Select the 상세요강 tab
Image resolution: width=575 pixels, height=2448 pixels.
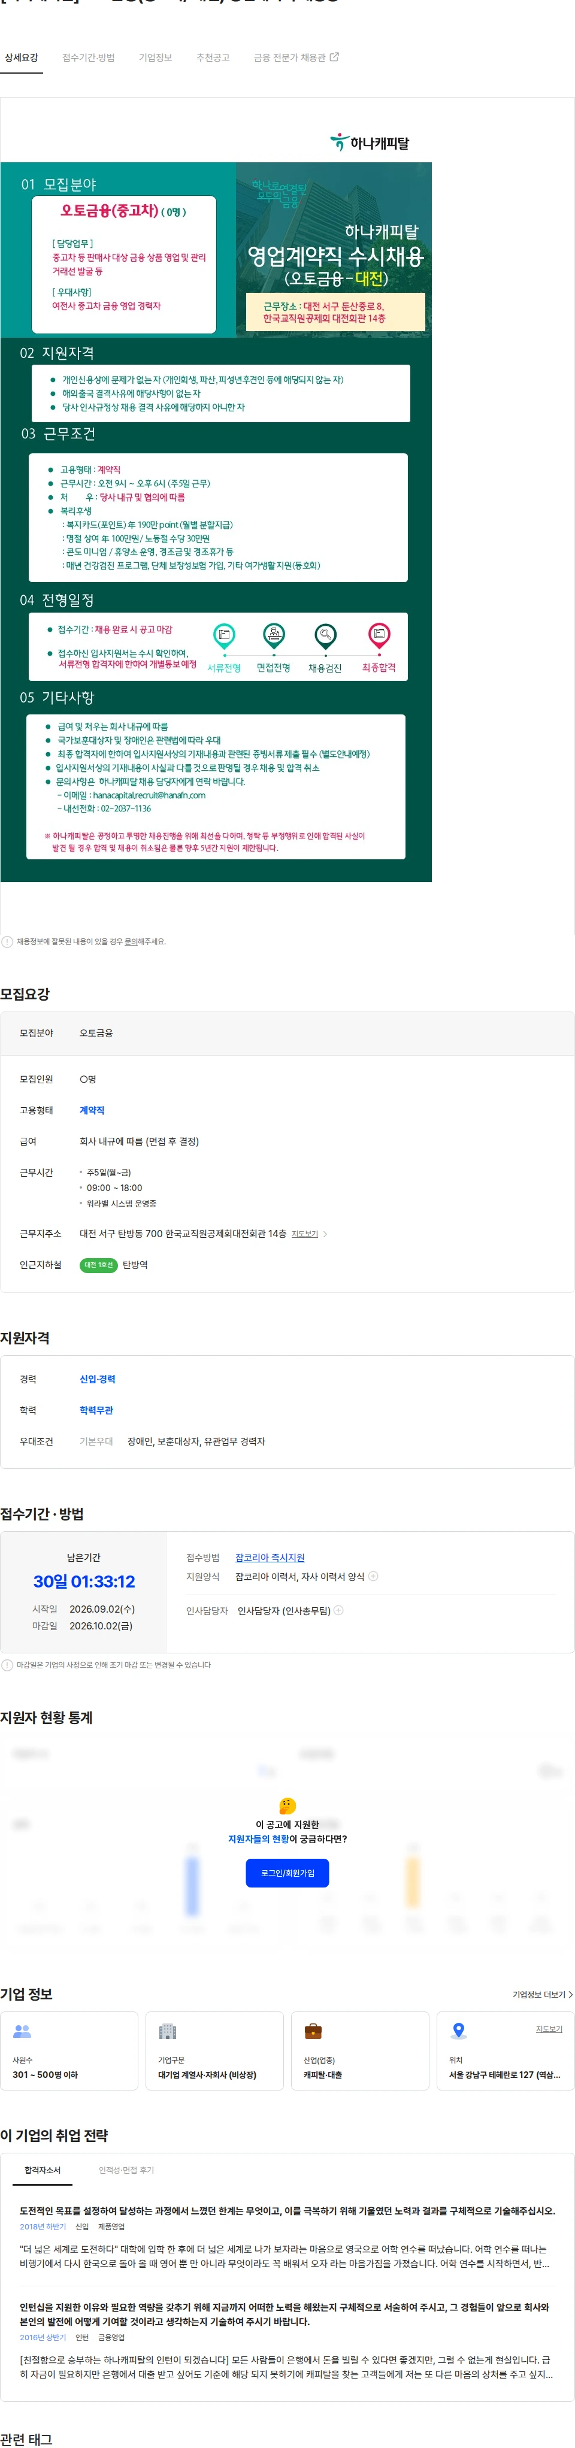(x=21, y=58)
